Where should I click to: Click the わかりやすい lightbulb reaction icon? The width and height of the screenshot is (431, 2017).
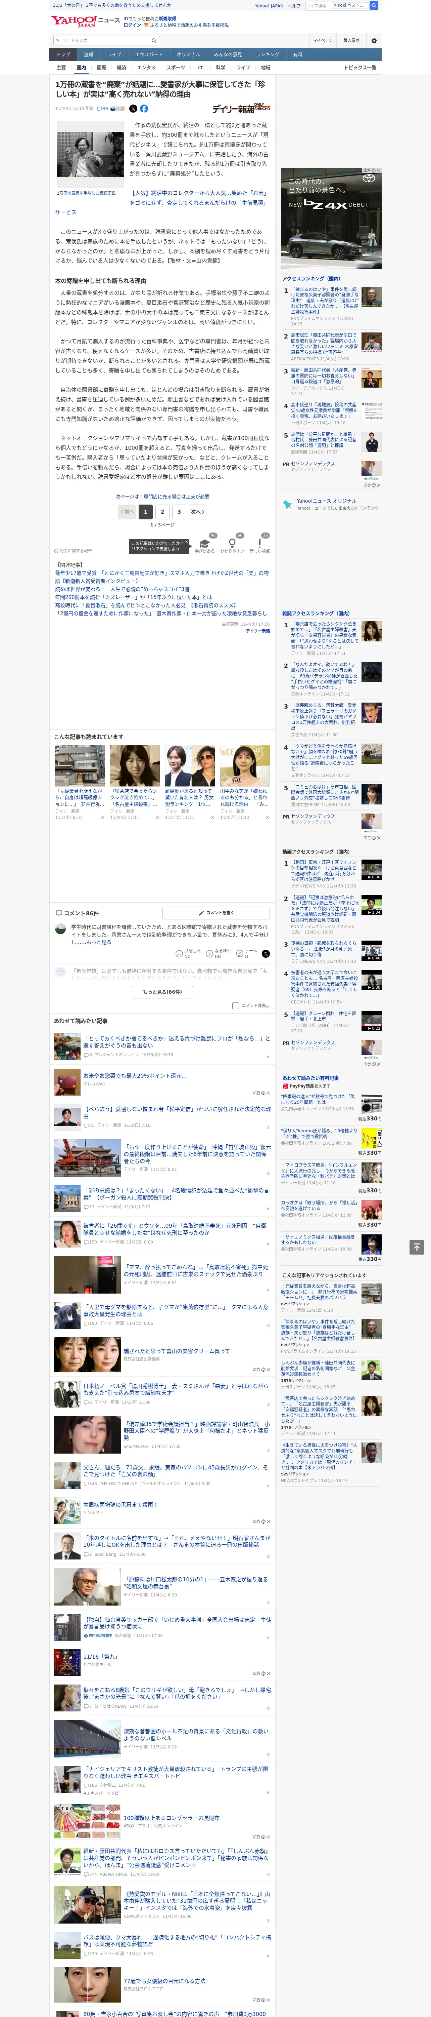pyautogui.click(x=232, y=543)
